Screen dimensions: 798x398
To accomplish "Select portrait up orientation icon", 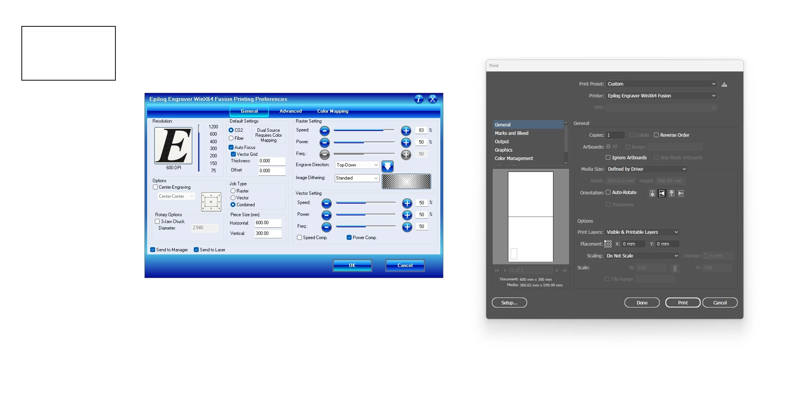I will pyautogui.click(x=652, y=193).
